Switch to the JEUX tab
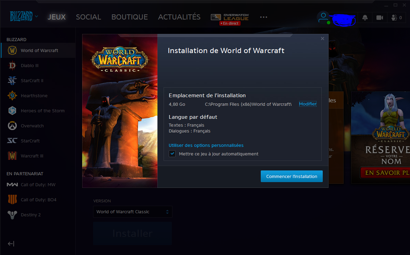The image size is (410, 255). pos(56,17)
